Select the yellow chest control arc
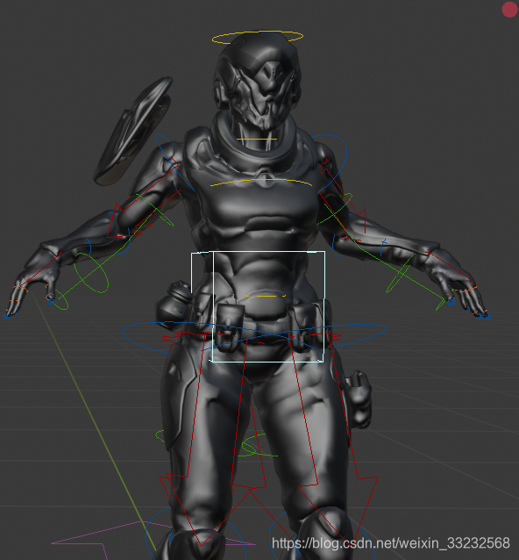Image resolution: width=519 pixels, height=560 pixels. point(261,183)
